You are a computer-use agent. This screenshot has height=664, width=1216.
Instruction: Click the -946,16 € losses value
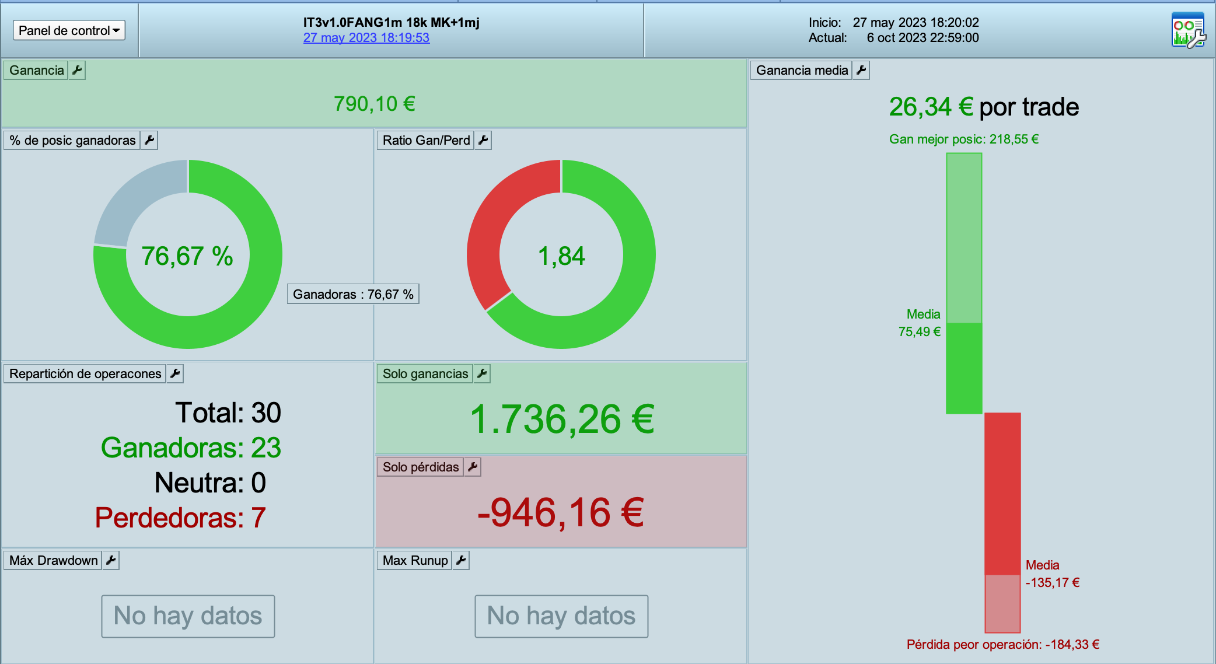coord(561,513)
